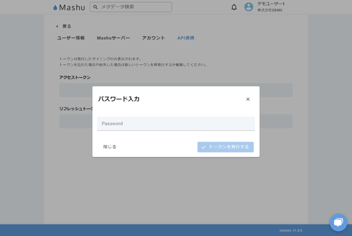Click the Mashu water-drop logo
Screen dimensions: 352x236
[55, 7]
